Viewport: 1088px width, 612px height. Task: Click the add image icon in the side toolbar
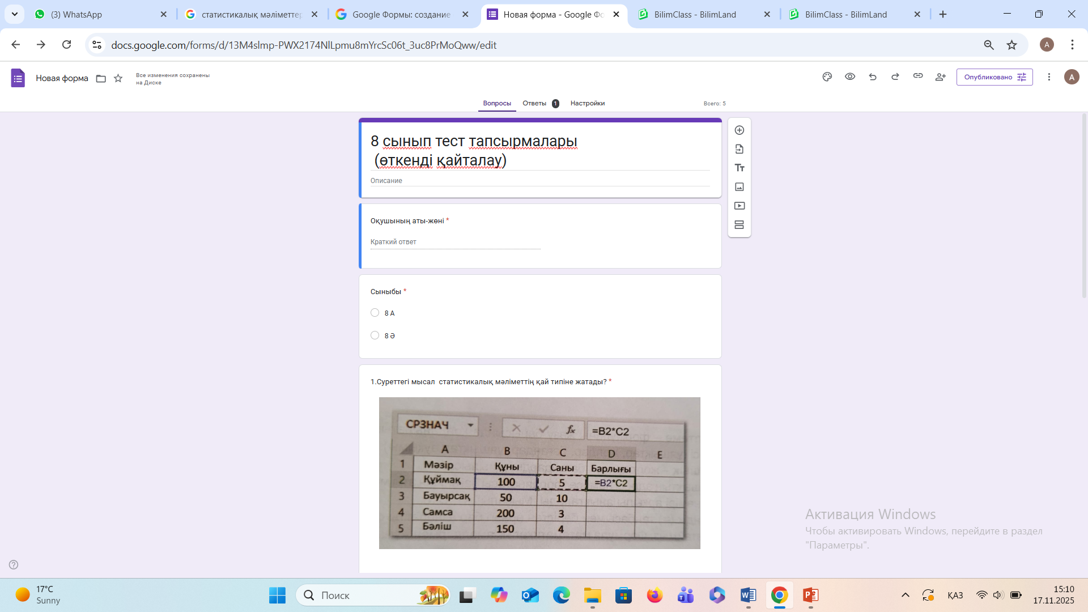pos(739,187)
